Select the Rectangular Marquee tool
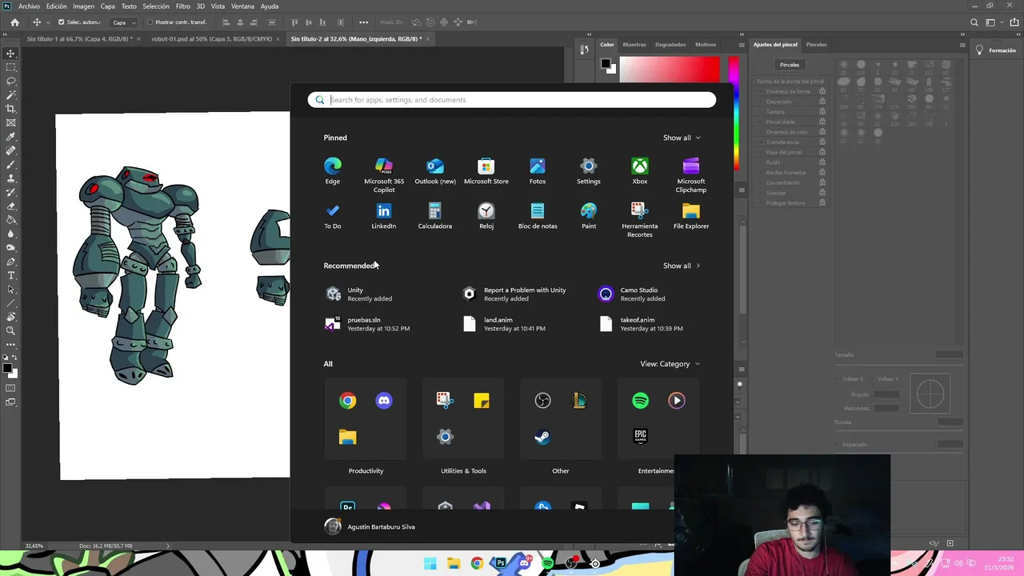 pos(10,67)
